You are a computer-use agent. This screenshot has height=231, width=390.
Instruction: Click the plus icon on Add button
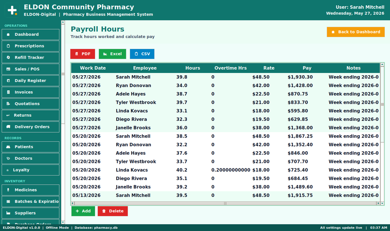pos(77,211)
